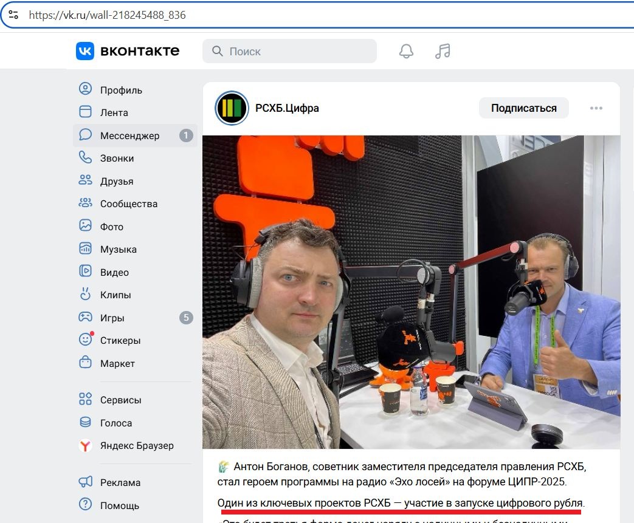
Task: Click the Поиск search field
Action: click(x=289, y=52)
